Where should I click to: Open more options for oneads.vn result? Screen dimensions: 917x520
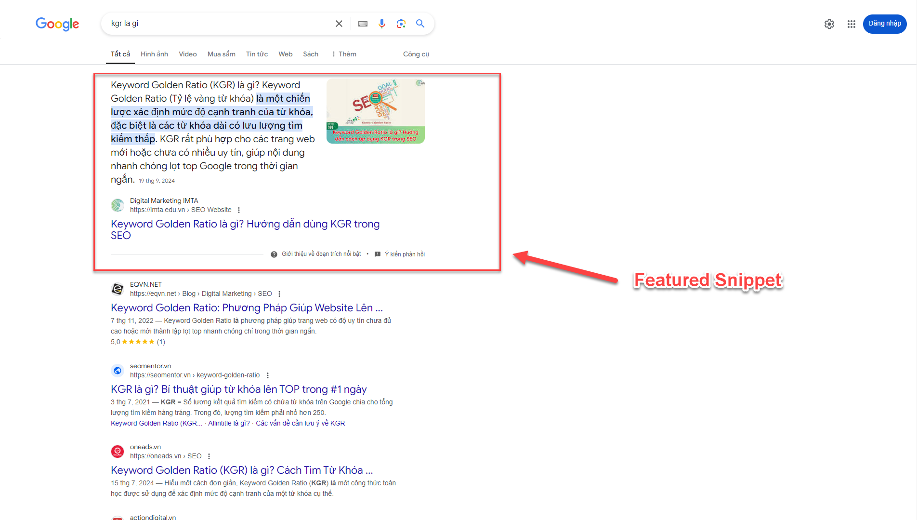click(x=209, y=456)
